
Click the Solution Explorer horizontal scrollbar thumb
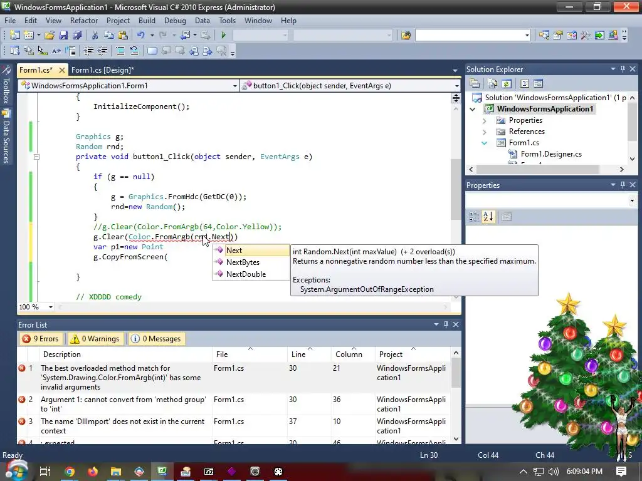pyautogui.click(x=537, y=169)
